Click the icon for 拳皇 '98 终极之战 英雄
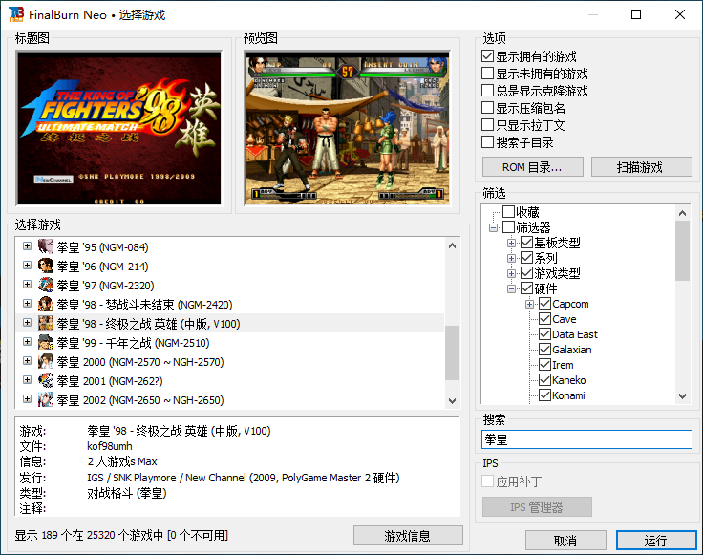 [x=46, y=323]
